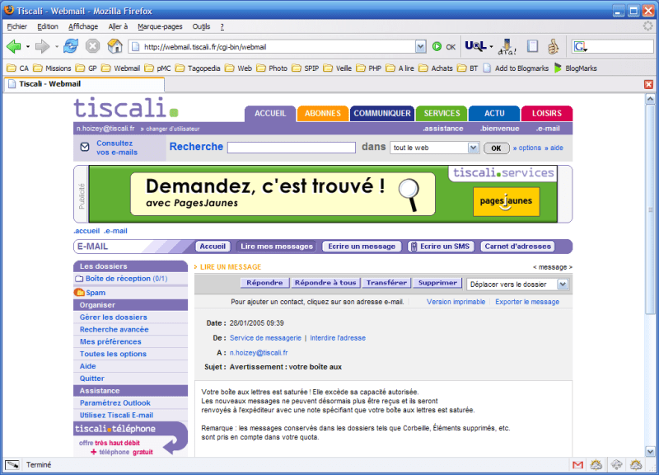
Task: Switch to the COMMUNIQUER tab
Action: [382, 114]
